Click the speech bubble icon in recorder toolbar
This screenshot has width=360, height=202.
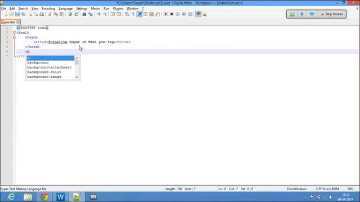pos(312,14)
